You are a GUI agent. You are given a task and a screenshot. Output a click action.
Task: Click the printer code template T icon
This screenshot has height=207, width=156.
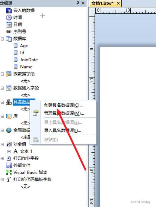(9, 179)
